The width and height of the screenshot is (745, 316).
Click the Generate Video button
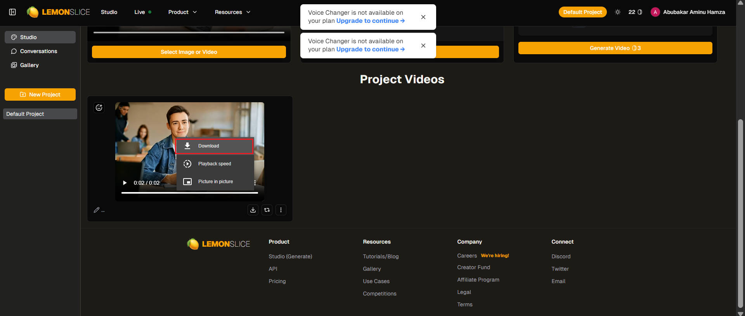[615, 48]
